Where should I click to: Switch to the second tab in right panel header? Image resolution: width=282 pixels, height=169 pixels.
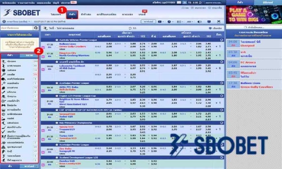[x=268, y=2]
